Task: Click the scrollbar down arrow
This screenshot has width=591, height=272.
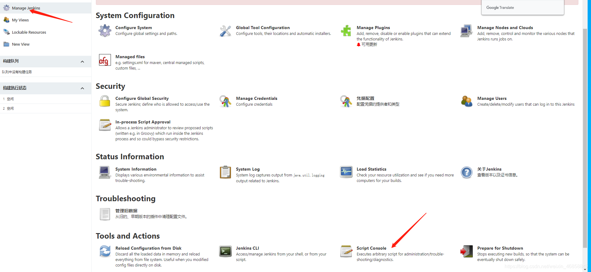Action: point(585,270)
